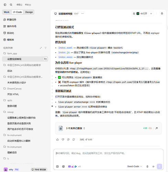Open Seed-Code model dropdown
Viewport: 168px width, 172px height.
(x=135, y=166)
